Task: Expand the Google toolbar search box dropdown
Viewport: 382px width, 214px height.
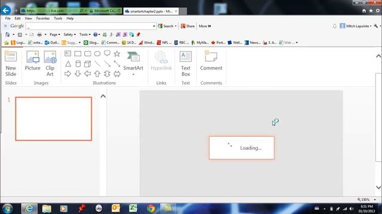Action: pyautogui.click(x=154, y=26)
